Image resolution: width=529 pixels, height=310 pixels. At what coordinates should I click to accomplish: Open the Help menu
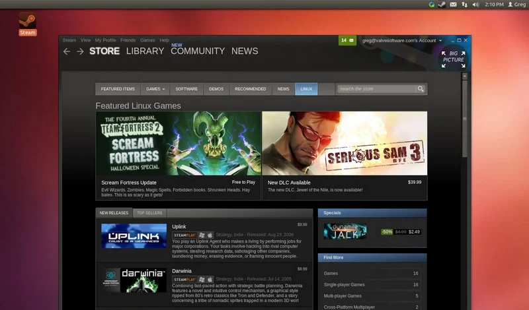[164, 40]
